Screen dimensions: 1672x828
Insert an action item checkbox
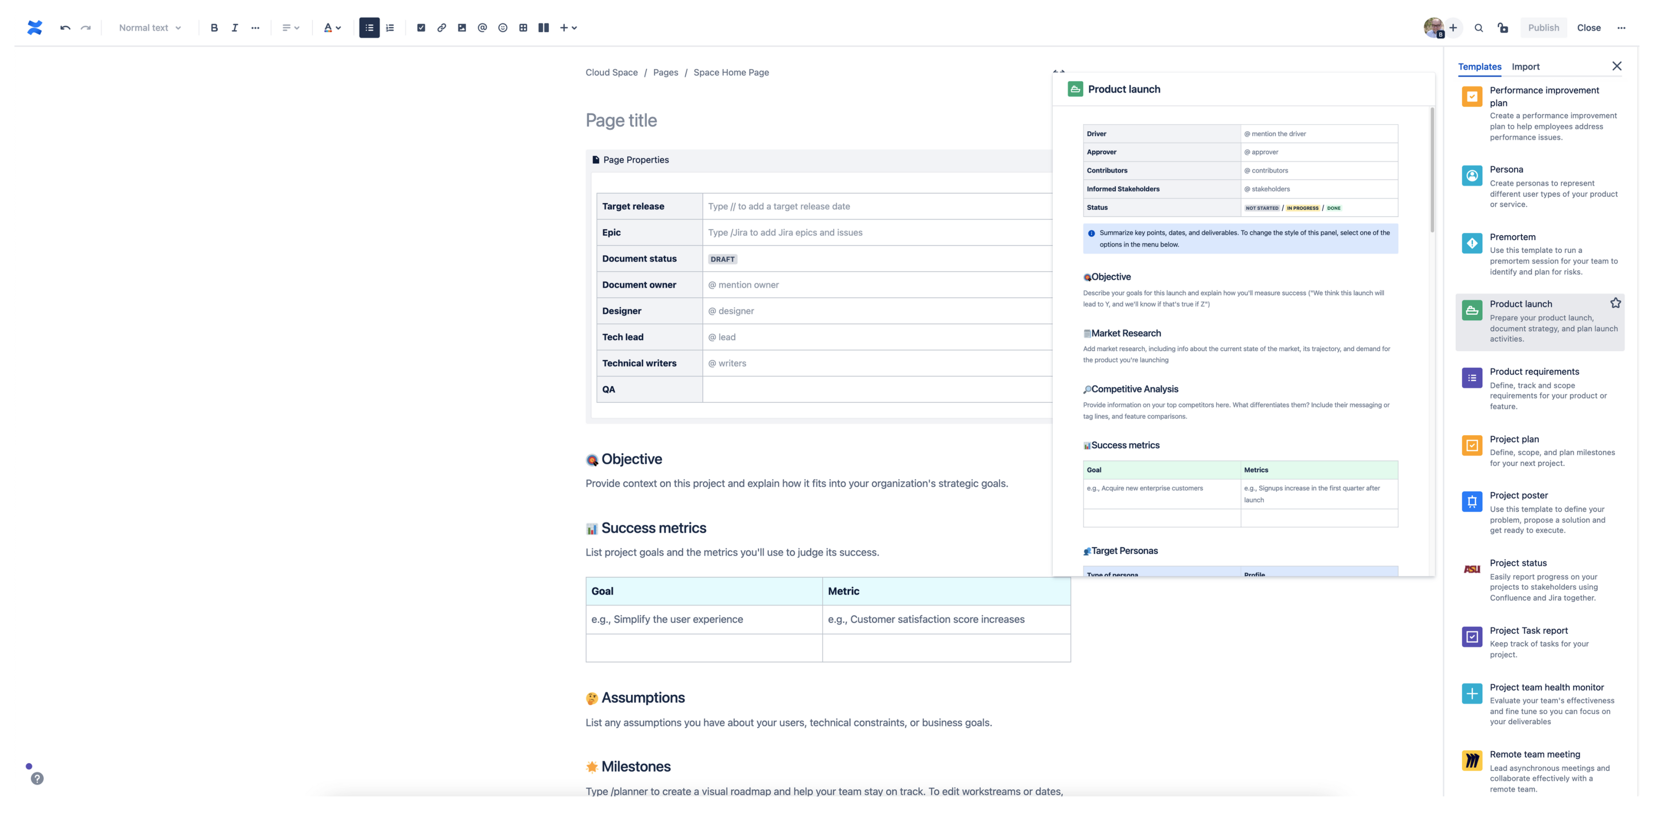click(x=421, y=27)
